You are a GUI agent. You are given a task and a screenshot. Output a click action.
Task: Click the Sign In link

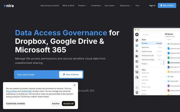(152, 5)
